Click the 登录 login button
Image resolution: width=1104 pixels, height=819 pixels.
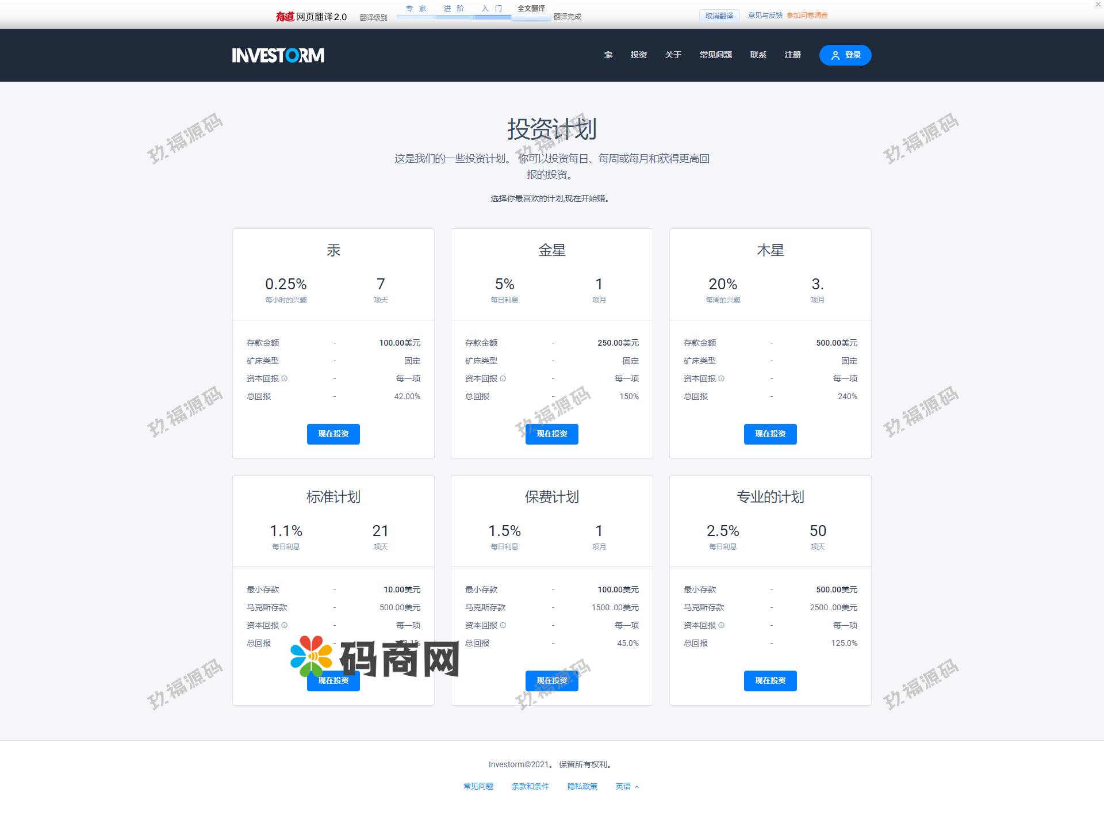[x=845, y=55]
